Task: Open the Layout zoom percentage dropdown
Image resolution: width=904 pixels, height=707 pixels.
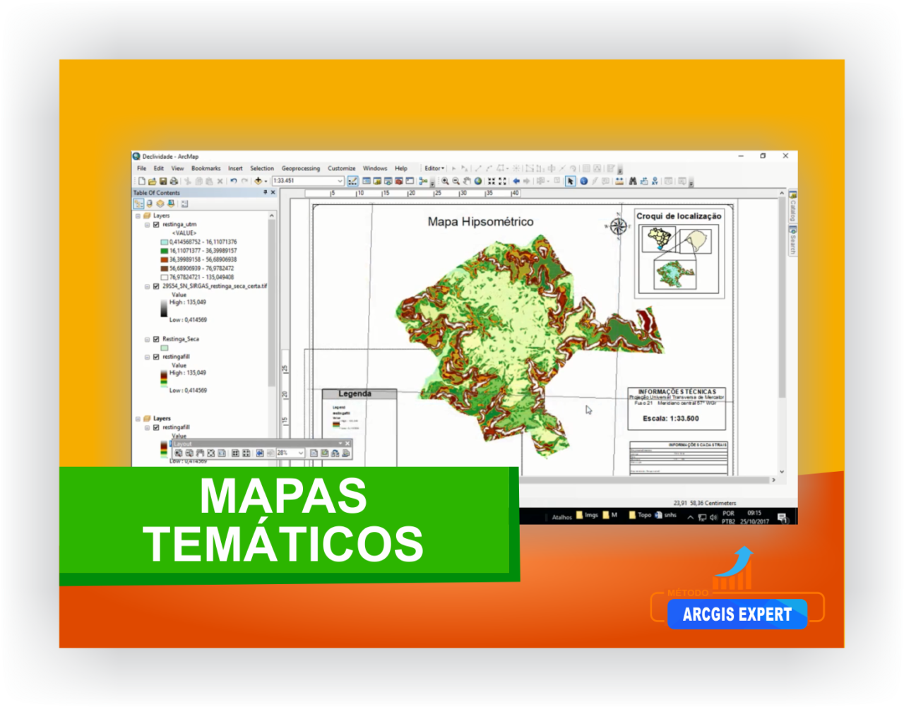Action: click(x=300, y=453)
